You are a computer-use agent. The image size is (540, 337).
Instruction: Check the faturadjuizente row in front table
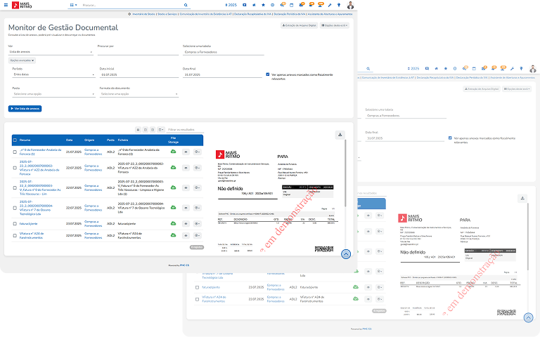tap(14, 223)
